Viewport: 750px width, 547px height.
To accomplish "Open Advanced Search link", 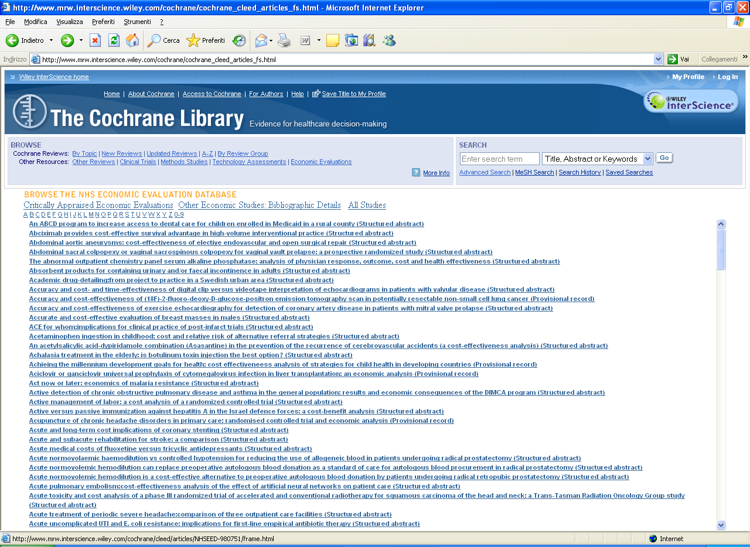I will (485, 173).
